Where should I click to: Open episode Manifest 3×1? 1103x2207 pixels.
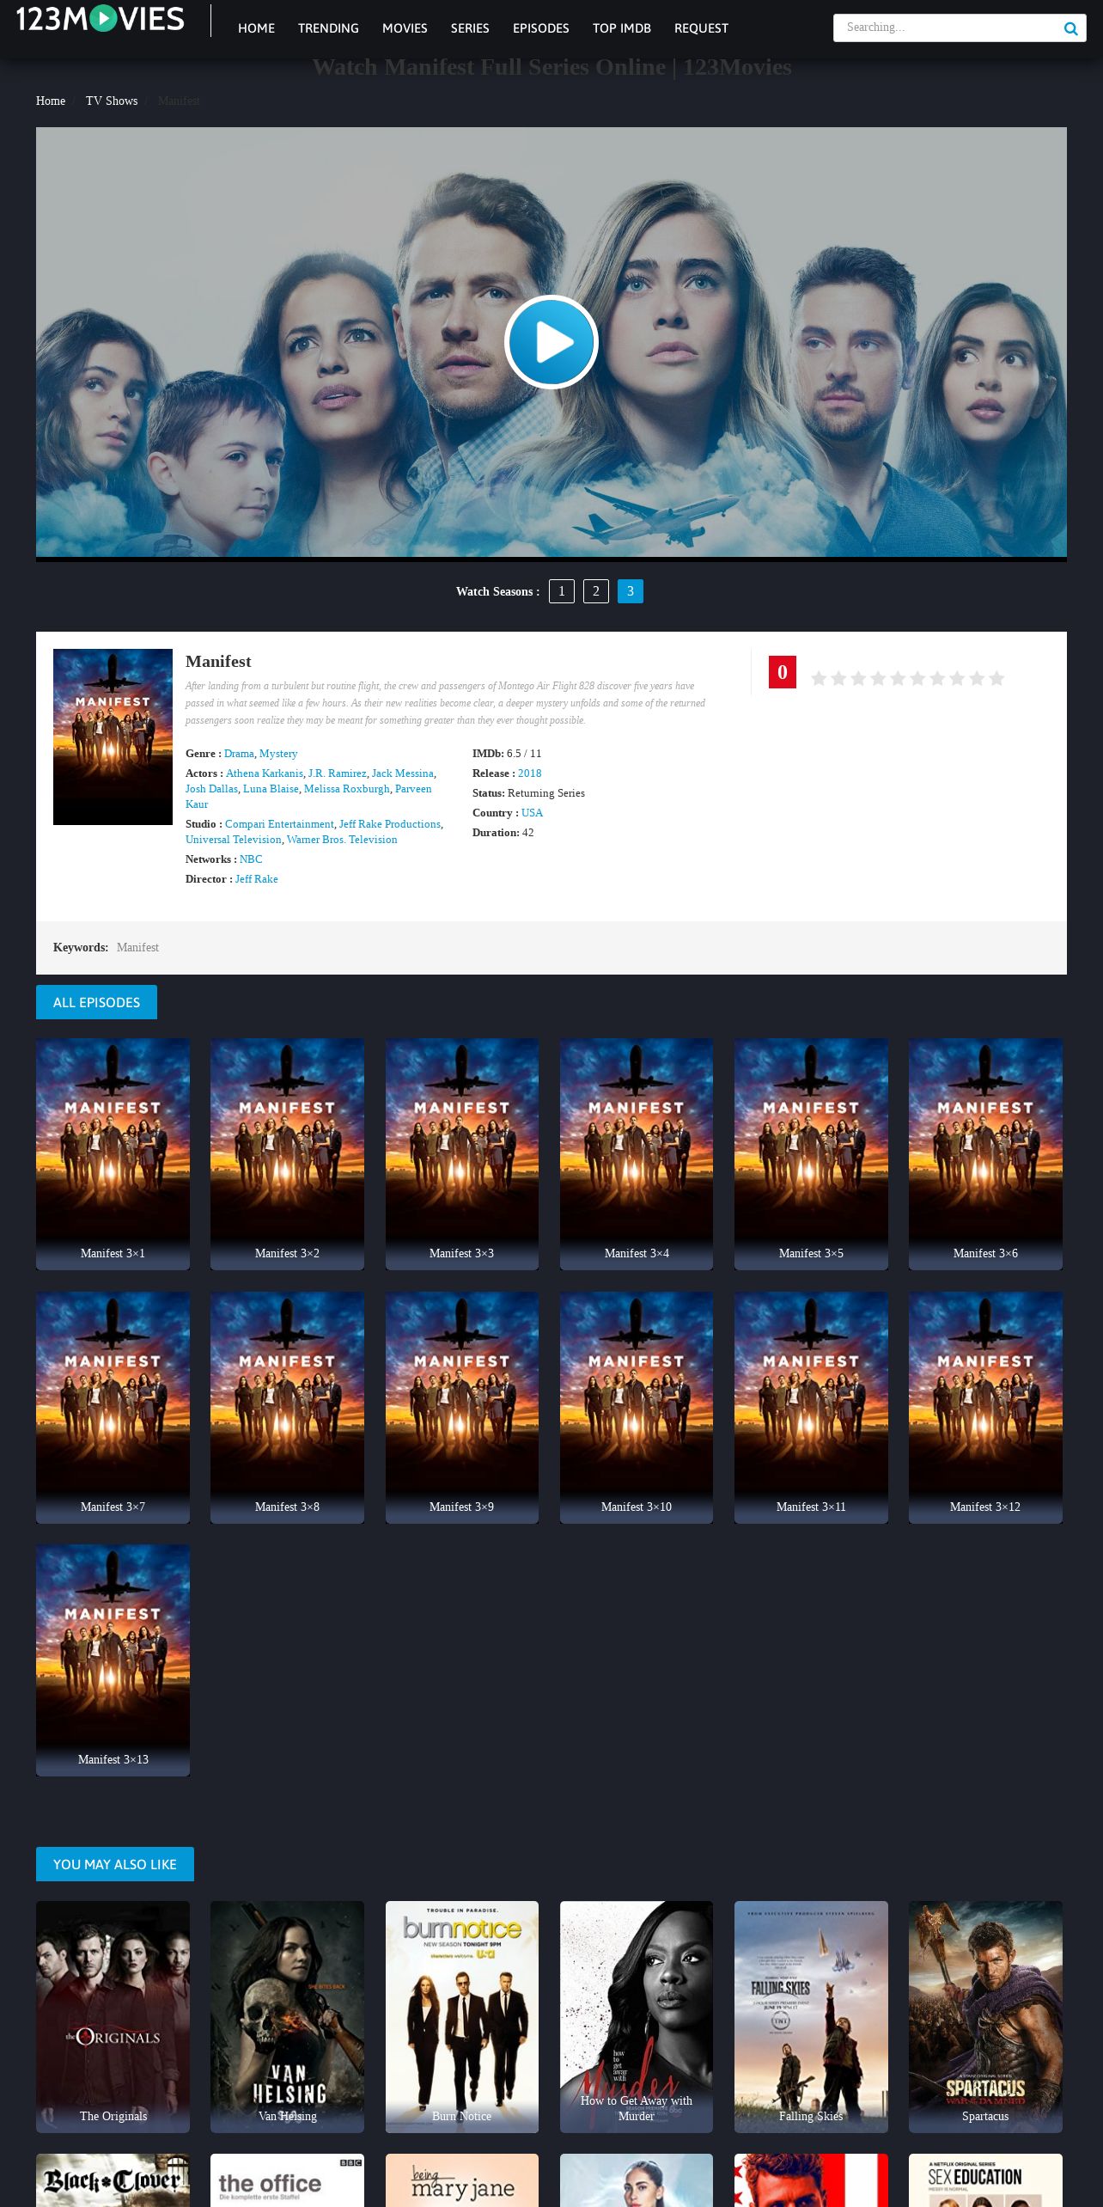pos(113,1153)
